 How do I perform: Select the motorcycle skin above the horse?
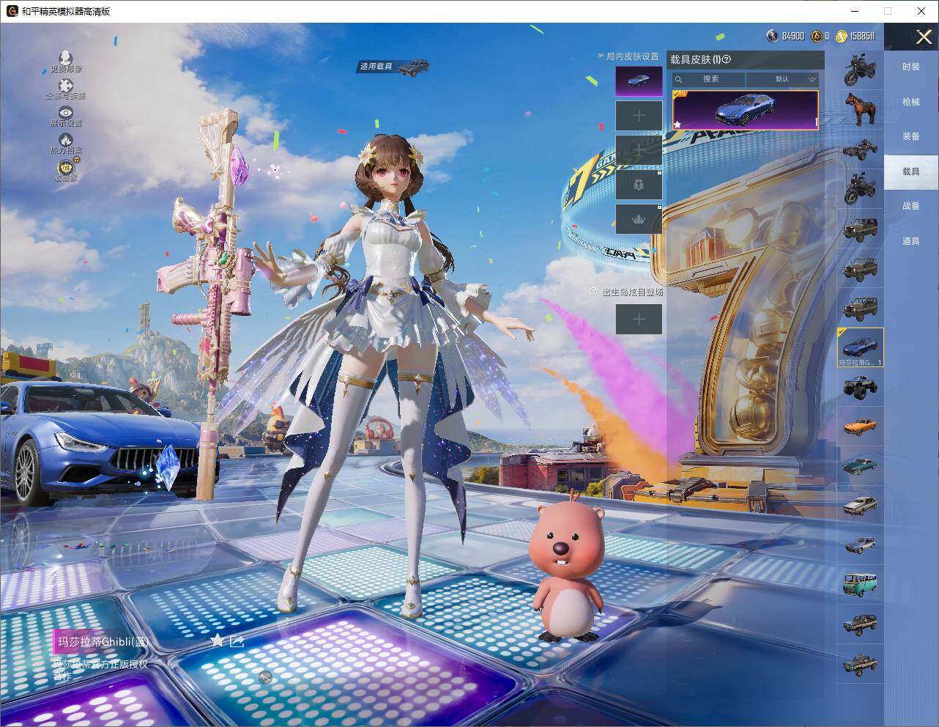point(861,70)
